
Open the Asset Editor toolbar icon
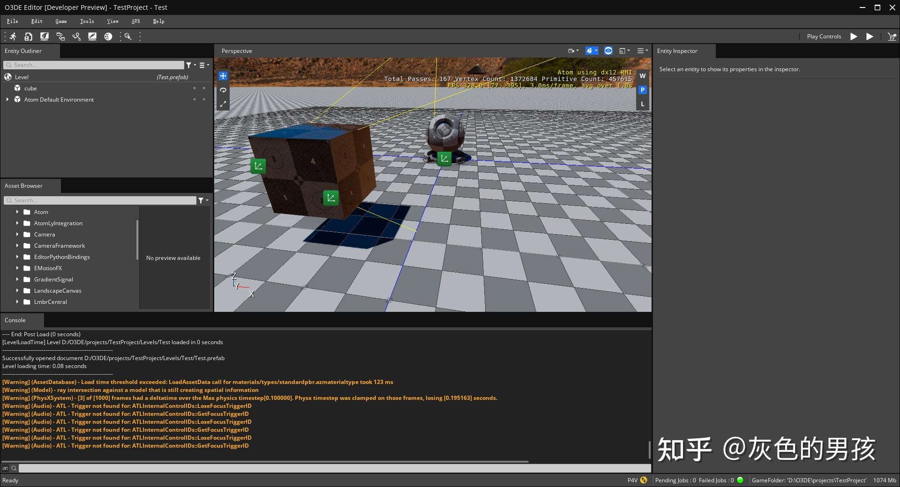point(29,37)
